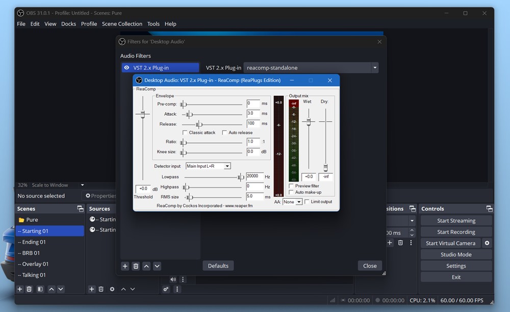Enable the Classic attack checkbox
Viewport: 510px width, 312px height.
coord(185,133)
